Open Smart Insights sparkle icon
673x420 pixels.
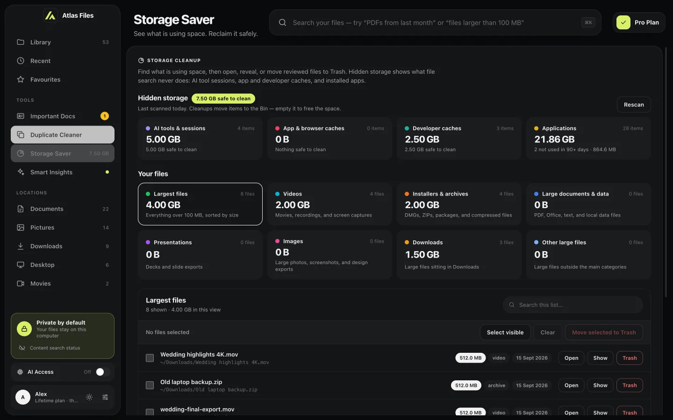tap(21, 172)
